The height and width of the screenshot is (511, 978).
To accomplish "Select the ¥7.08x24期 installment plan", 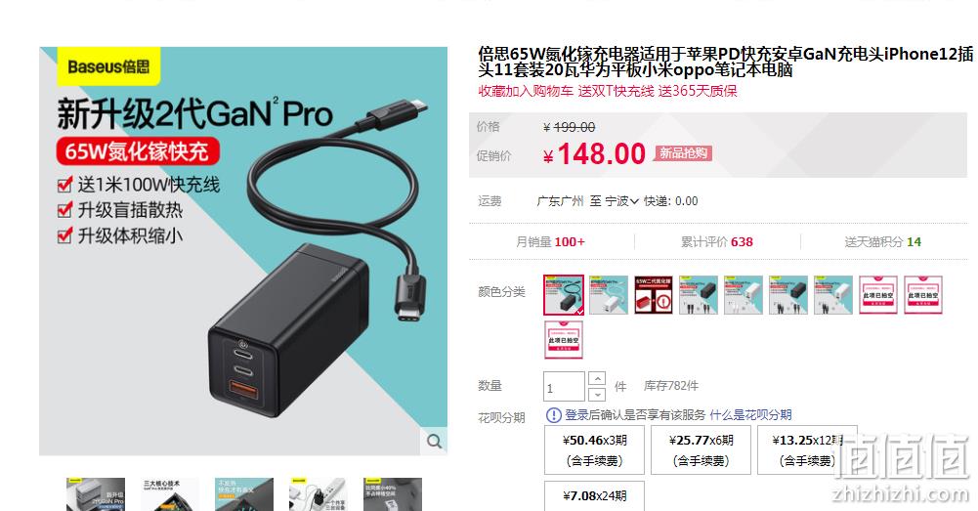I will tap(594, 496).
